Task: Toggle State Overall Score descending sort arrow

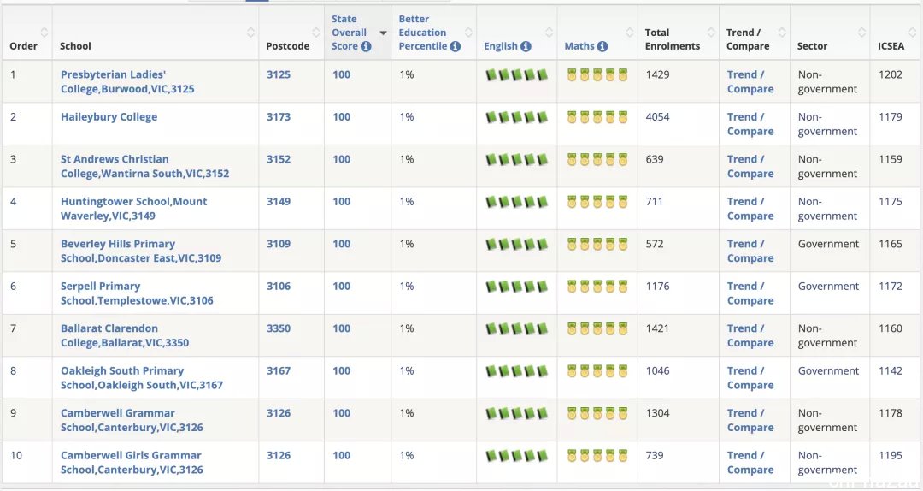Action: point(383,33)
